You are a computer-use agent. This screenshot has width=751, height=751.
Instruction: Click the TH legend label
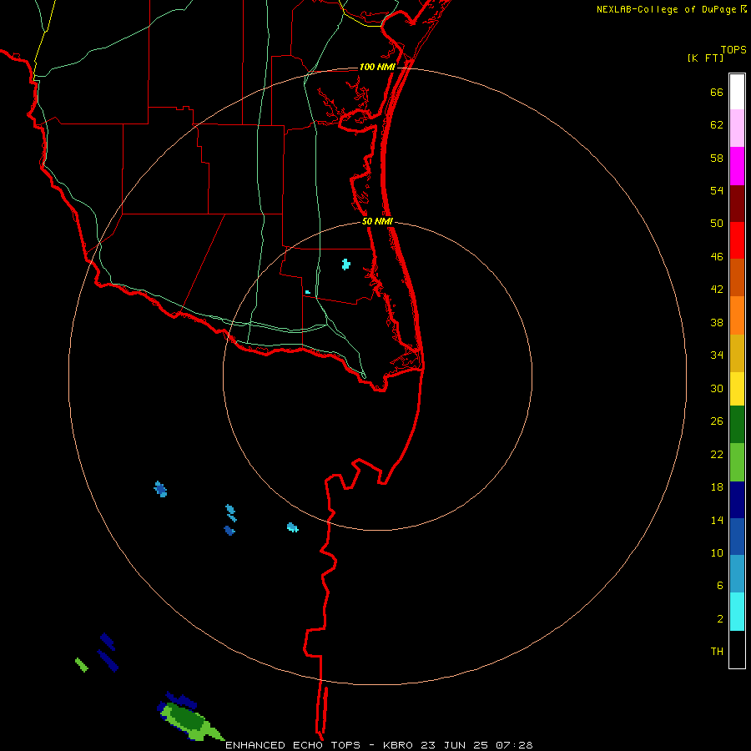click(717, 651)
